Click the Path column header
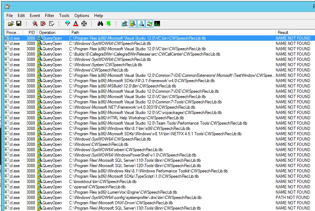Viewport: 315px width, 211px height. (x=172, y=33)
